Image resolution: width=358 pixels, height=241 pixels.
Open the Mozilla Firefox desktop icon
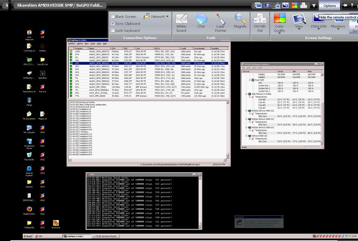point(29,210)
